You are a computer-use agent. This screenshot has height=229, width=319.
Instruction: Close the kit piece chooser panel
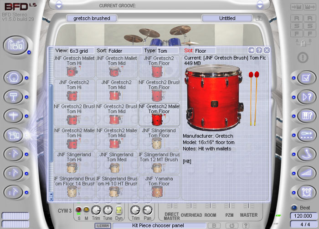(267, 50)
